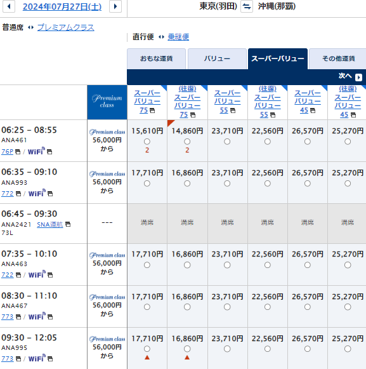Open (往復)スーパーバリュー75 fare link
This screenshot has width=366, height=369.
point(187,102)
